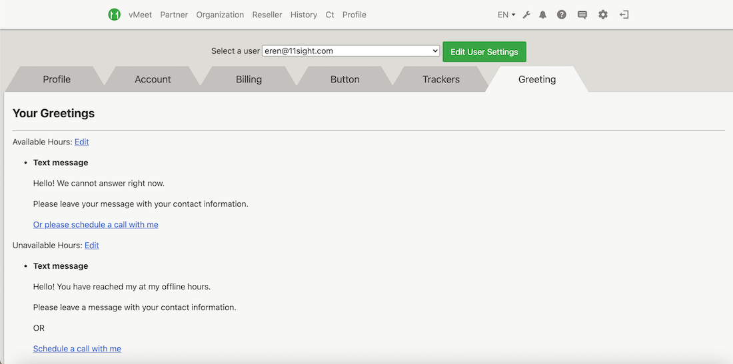The height and width of the screenshot is (364, 733).
Task: Open the chat messages icon
Action: (582, 15)
